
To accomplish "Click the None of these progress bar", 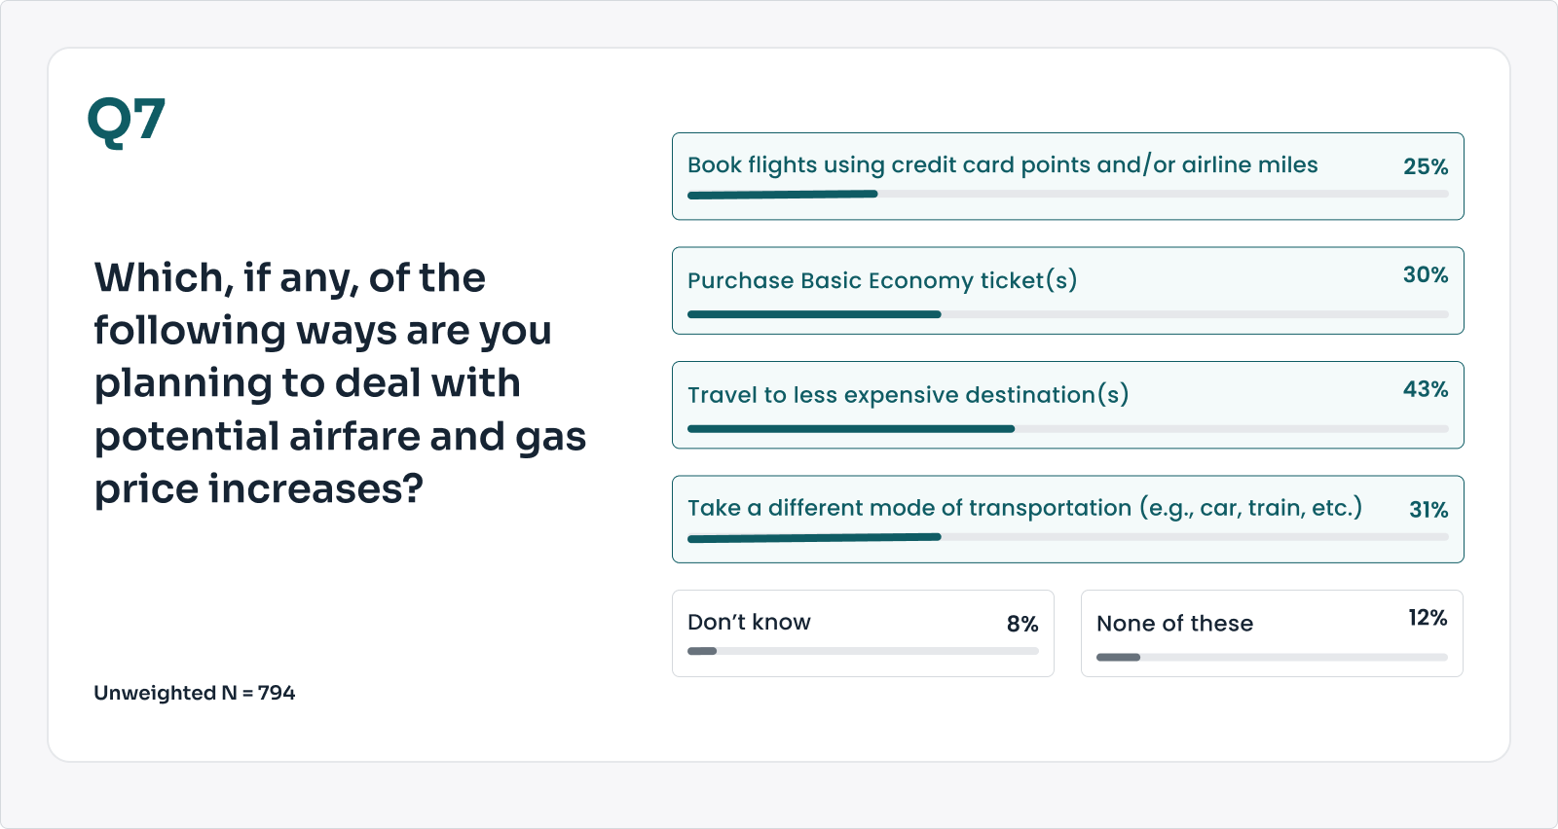I will (x=1272, y=658).
